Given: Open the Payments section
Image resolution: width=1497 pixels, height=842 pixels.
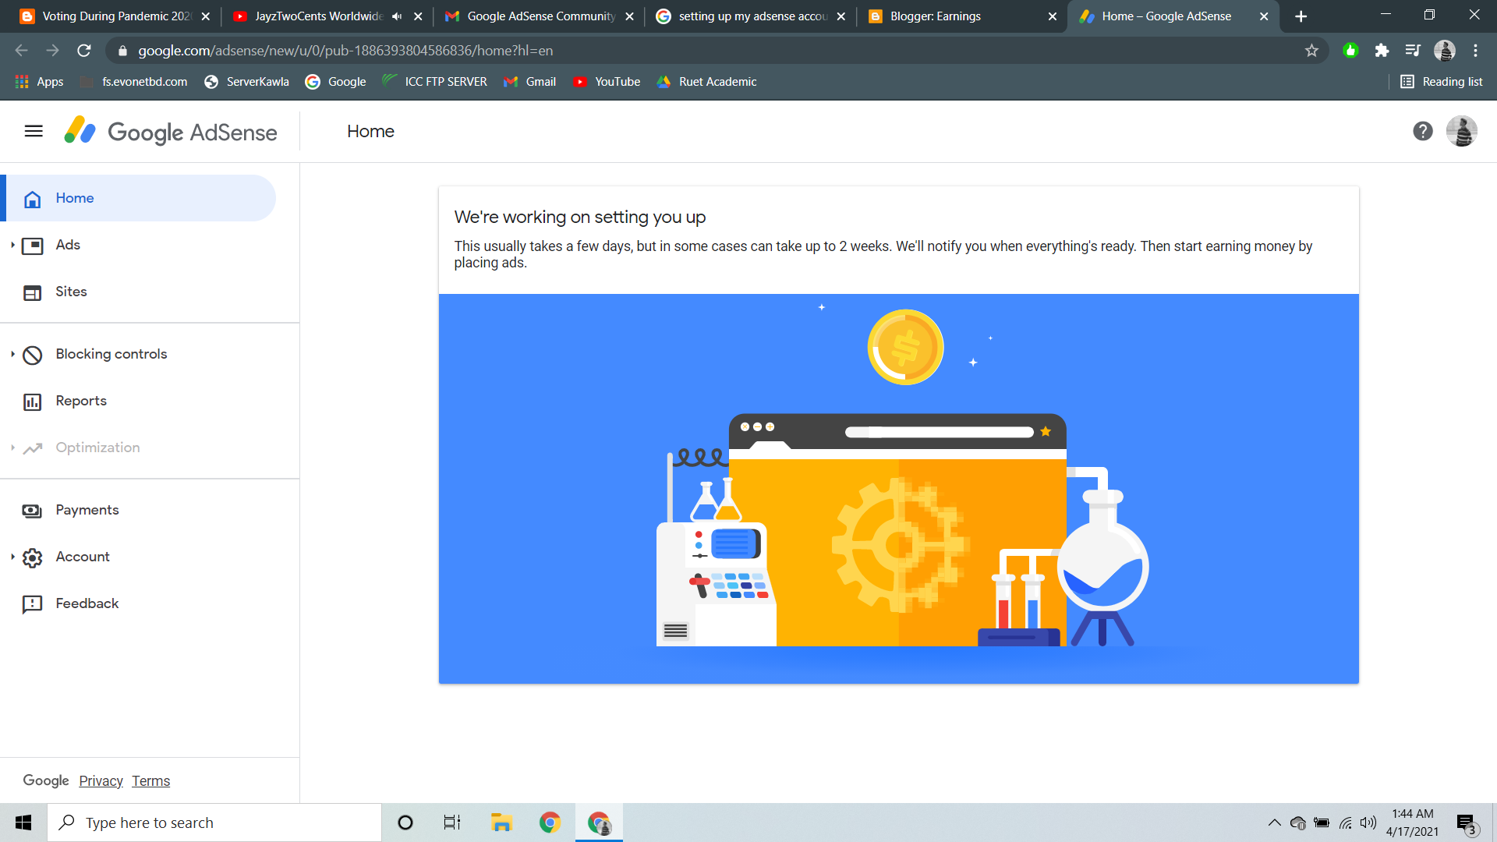Looking at the screenshot, I should click(87, 510).
